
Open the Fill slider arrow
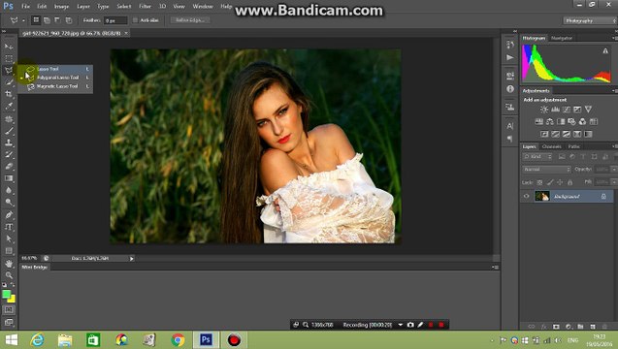tap(614, 182)
